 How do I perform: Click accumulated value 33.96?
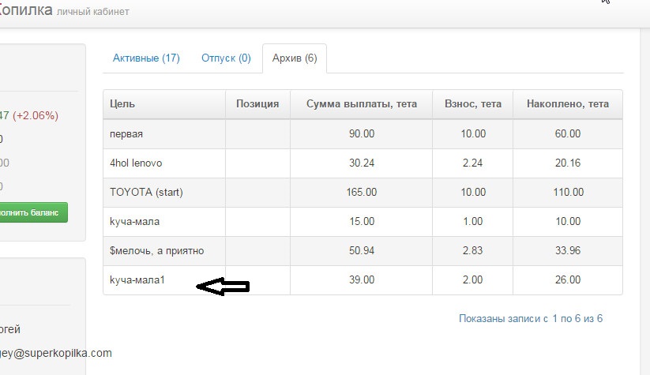(568, 251)
